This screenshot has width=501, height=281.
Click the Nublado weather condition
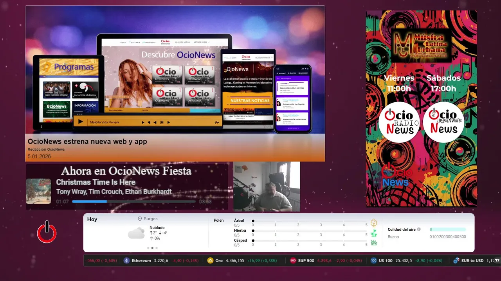(157, 228)
